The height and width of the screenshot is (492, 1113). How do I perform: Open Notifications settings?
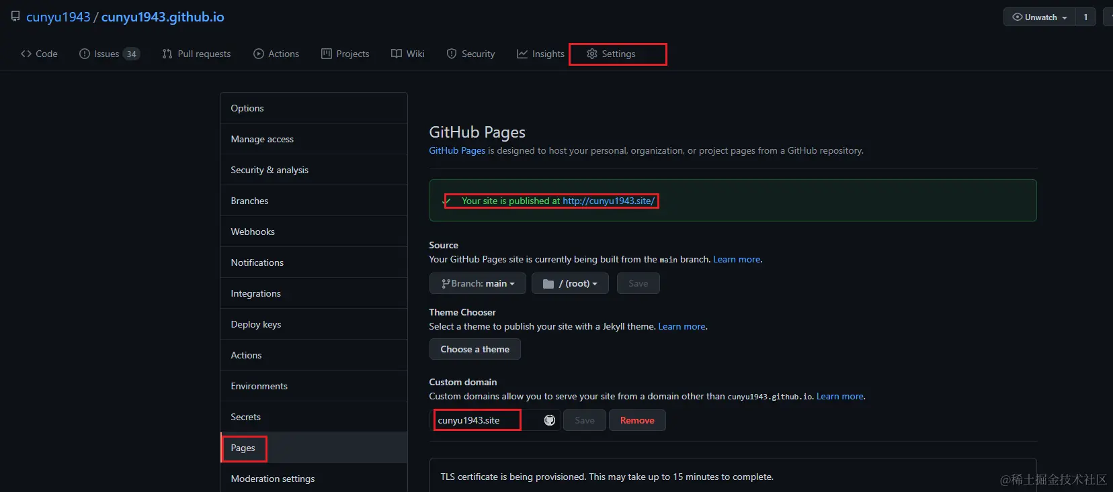click(x=314, y=262)
